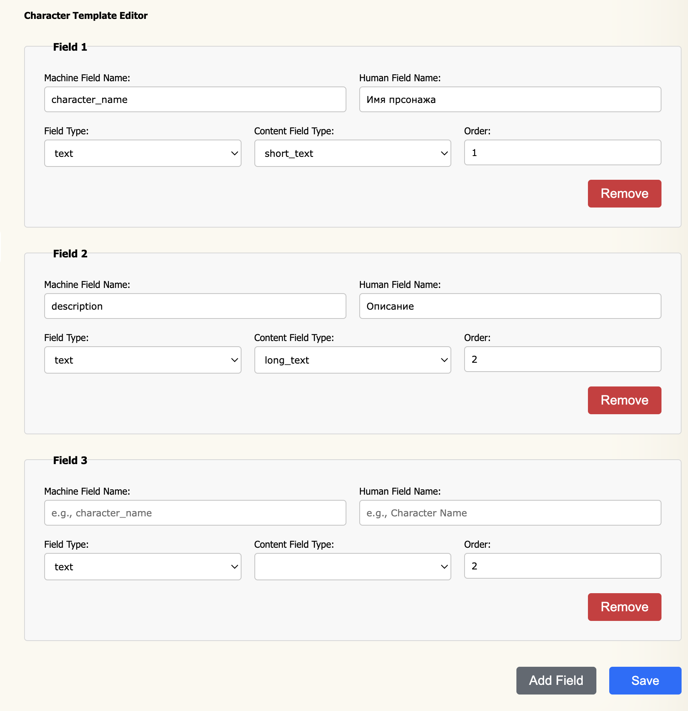
Task: Click the Add Field button
Action: click(x=556, y=680)
